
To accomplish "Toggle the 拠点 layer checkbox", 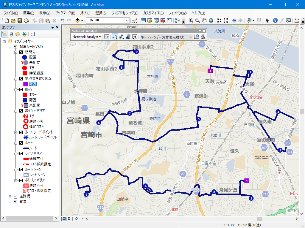I will pos(21,89).
